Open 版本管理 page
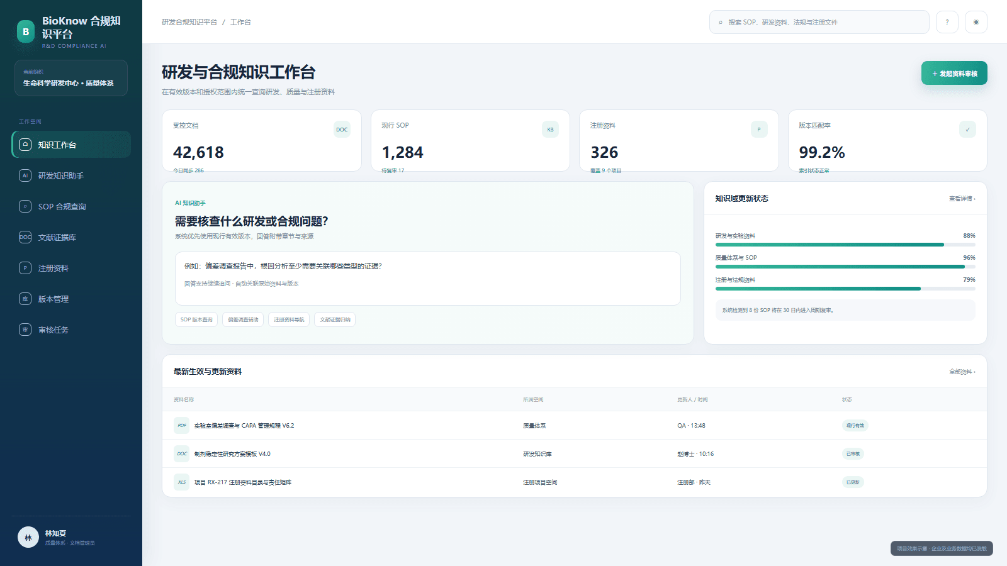 point(71,299)
